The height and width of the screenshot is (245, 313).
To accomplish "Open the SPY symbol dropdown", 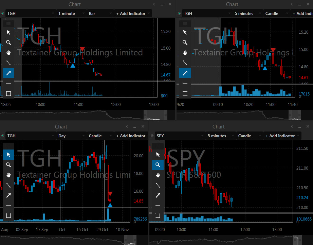I will (x=180, y=136).
